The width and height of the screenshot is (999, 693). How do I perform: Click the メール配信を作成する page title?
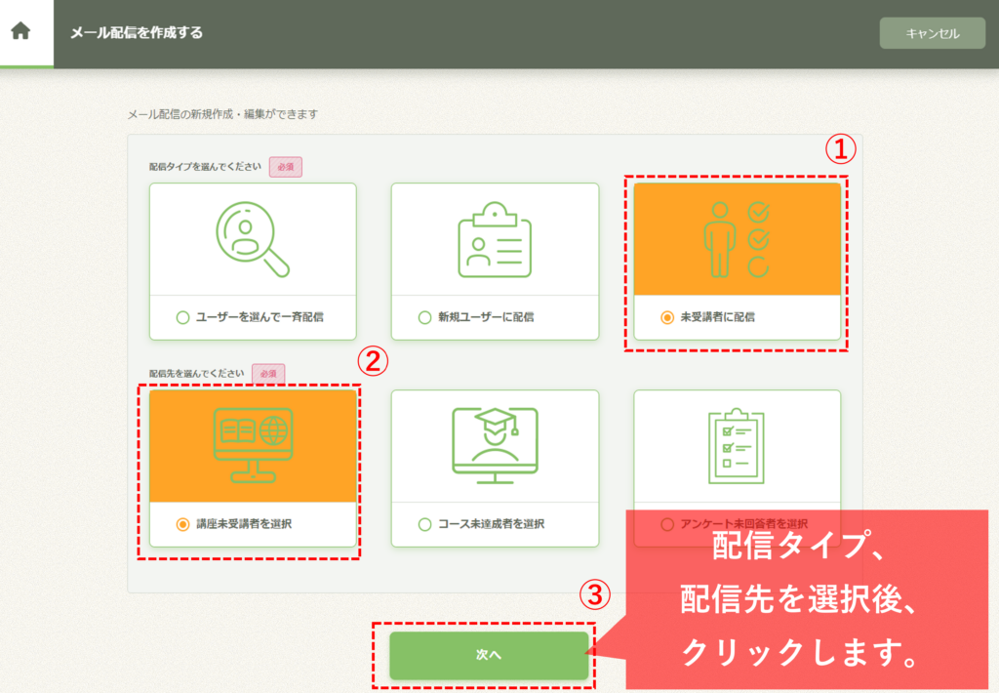(137, 32)
